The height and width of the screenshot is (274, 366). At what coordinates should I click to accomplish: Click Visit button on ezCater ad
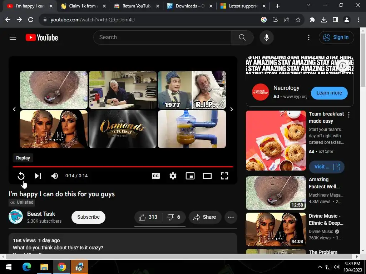coord(327,167)
